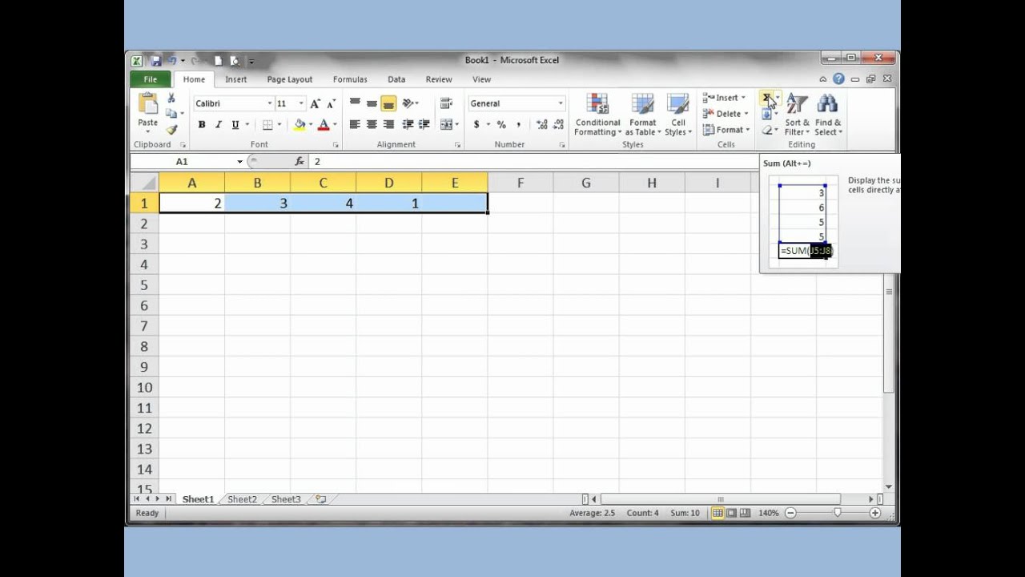Viewport: 1025px width, 577px height.
Task: Click the zoom slider handle
Action: click(838, 513)
